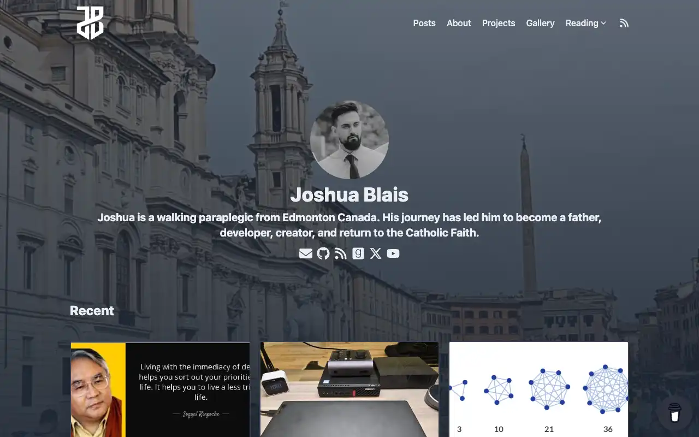
Task: Open the Gallery page
Action: pyautogui.click(x=540, y=23)
